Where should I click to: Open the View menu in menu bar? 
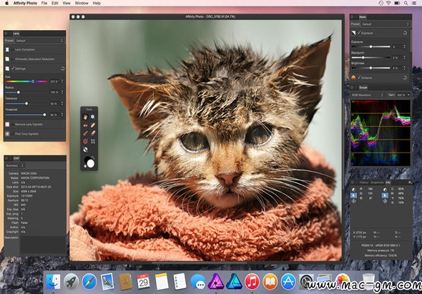click(67, 4)
